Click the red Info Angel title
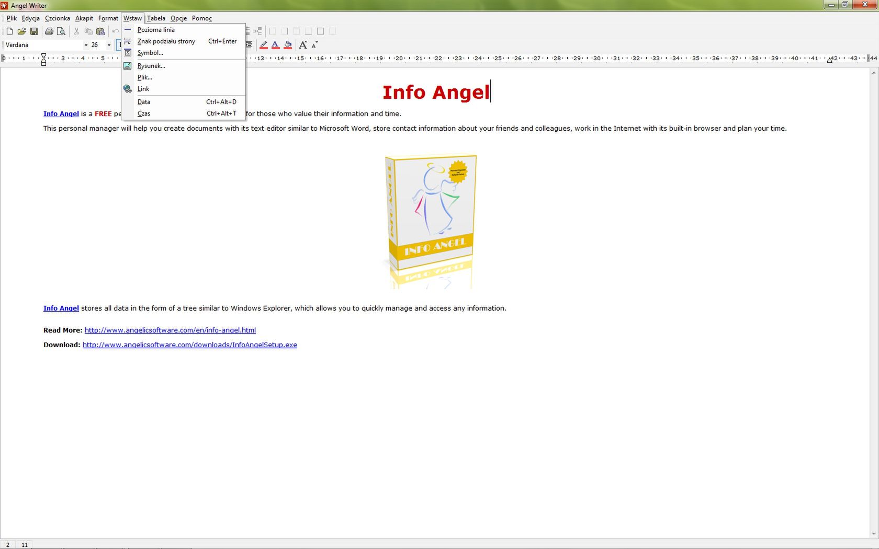Viewport: 879px width, 549px height. pyautogui.click(x=436, y=92)
